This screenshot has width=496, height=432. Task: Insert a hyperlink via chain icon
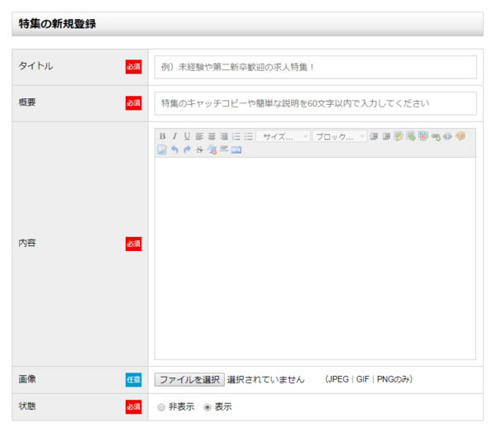point(436,136)
